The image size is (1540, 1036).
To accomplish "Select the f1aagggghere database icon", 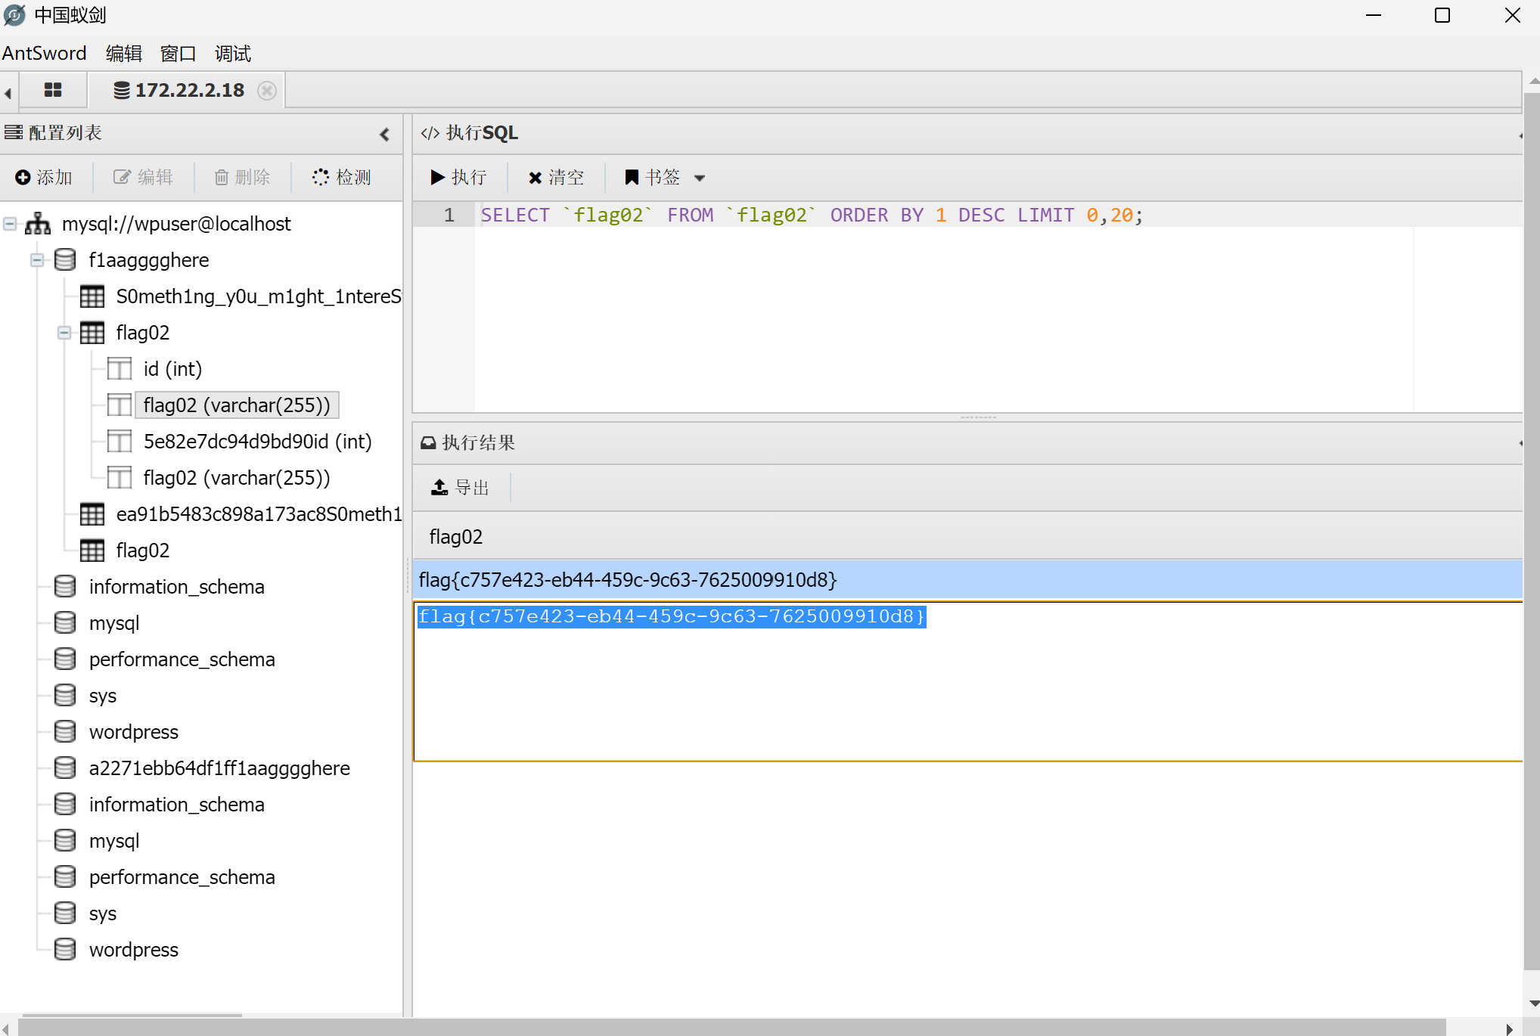I will click(65, 260).
